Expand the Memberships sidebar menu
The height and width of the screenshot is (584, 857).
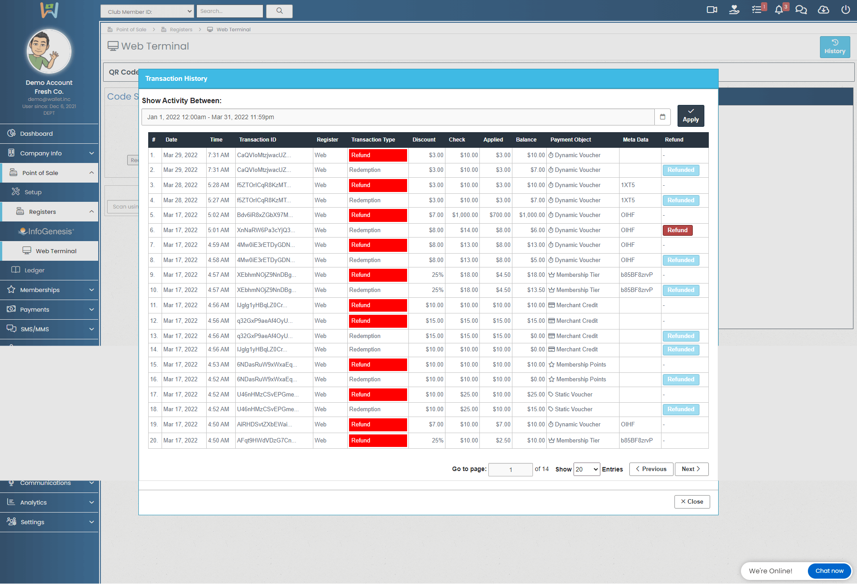[49, 290]
